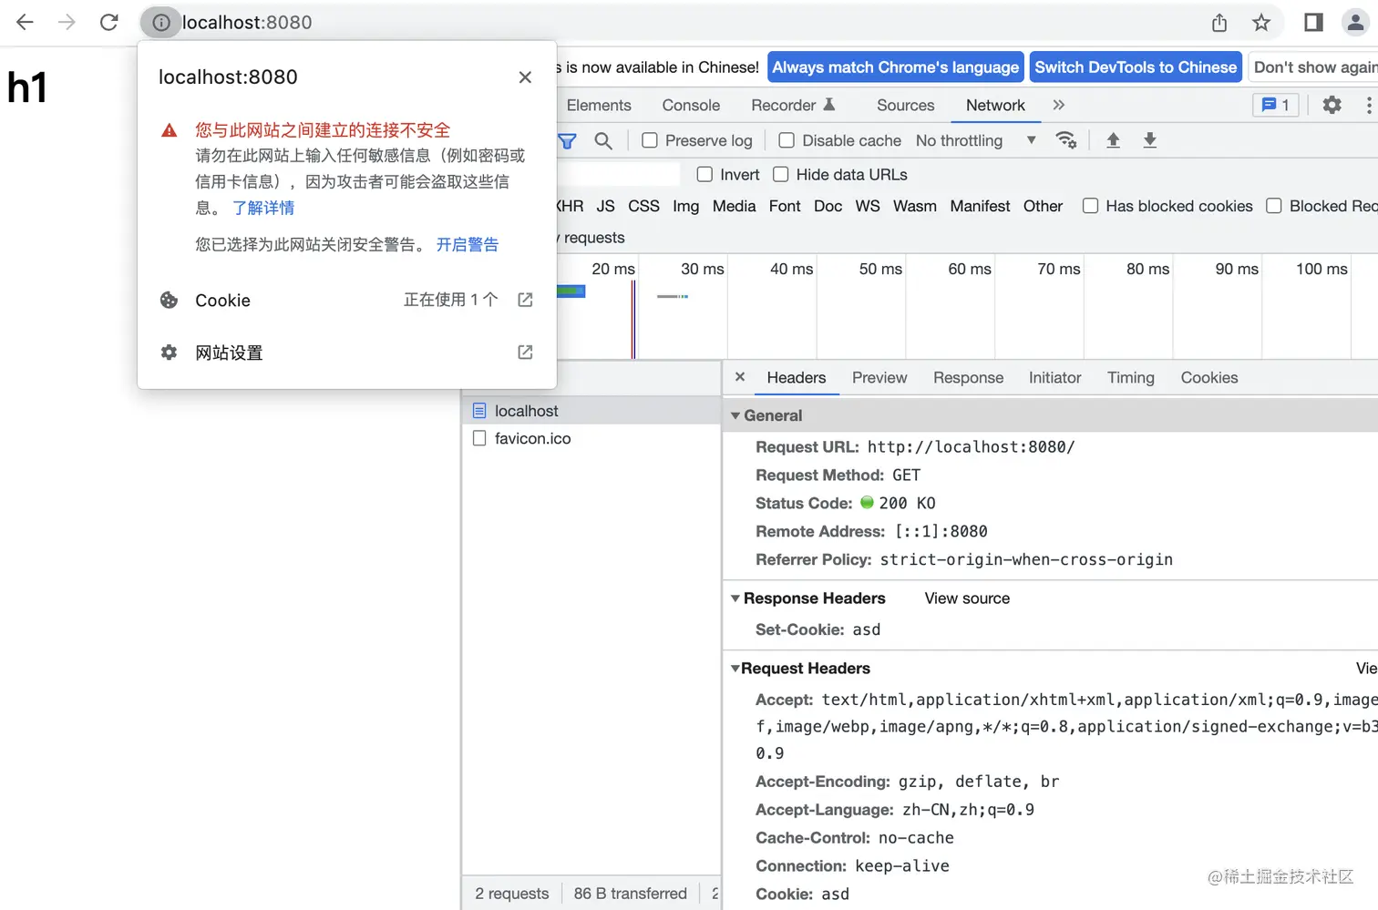Open site settings external link icon
Screen dimensions: 1378x910
tap(525, 353)
